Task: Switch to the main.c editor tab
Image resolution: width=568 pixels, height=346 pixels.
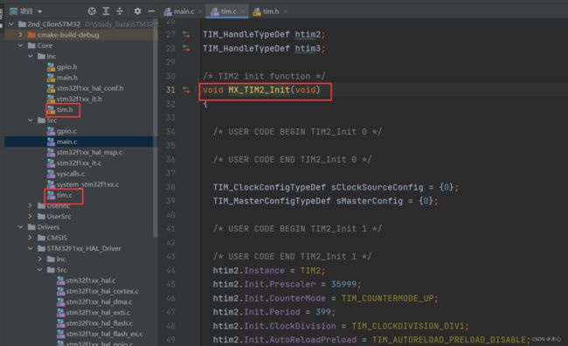Action: pyautogui.click(x=179, y=11)
